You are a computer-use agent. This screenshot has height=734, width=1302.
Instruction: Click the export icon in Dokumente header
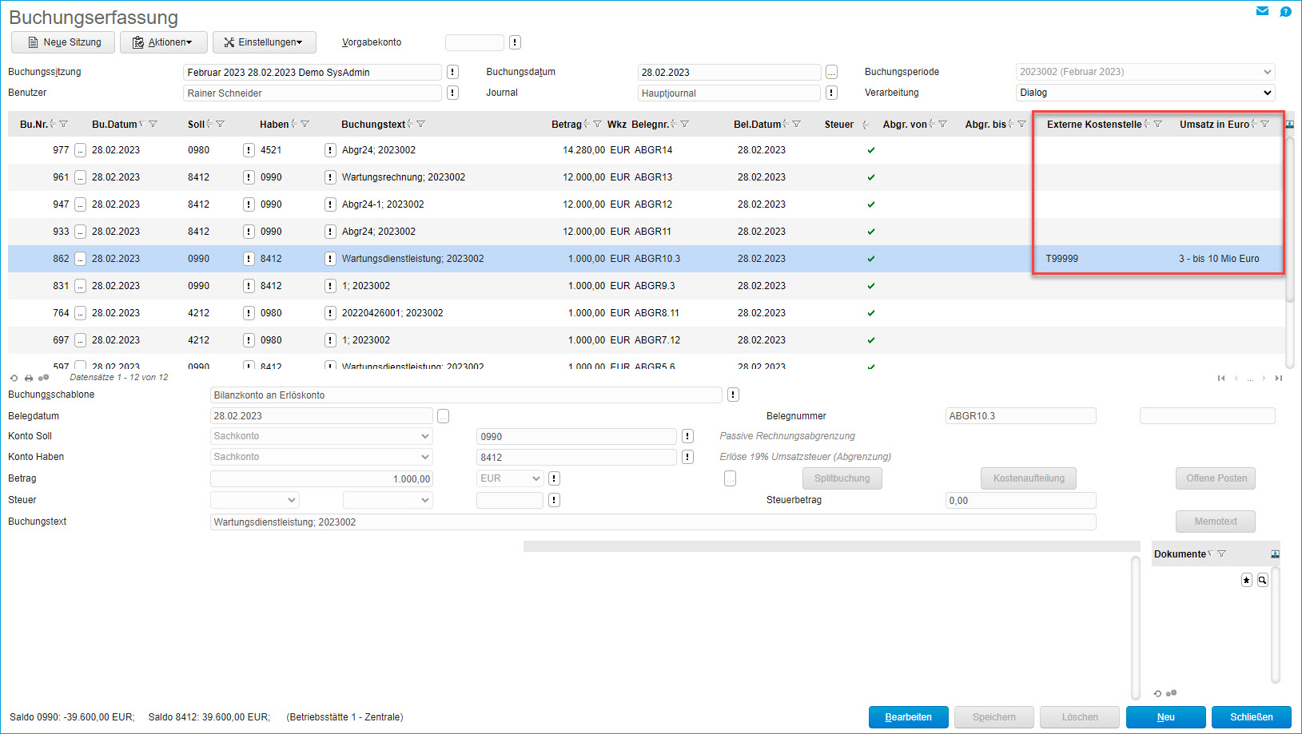[x=1275, y=553]
